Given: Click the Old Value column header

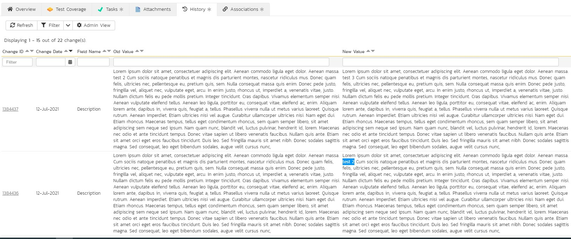Looking at the screenshot, I should [123, 52].
